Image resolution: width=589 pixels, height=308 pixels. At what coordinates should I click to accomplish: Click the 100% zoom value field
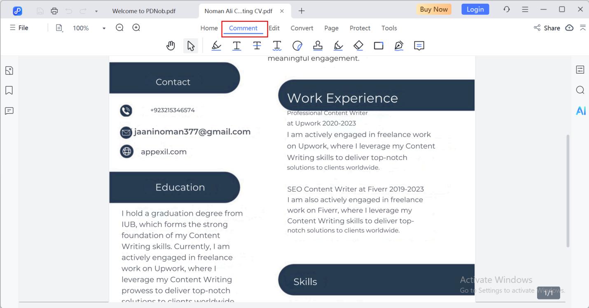point(81,28)
